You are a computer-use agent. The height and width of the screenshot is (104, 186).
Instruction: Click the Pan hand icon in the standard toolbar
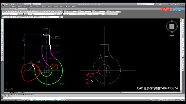coord(39,12)
